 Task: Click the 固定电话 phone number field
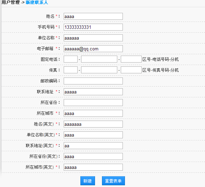pos(99,59)
